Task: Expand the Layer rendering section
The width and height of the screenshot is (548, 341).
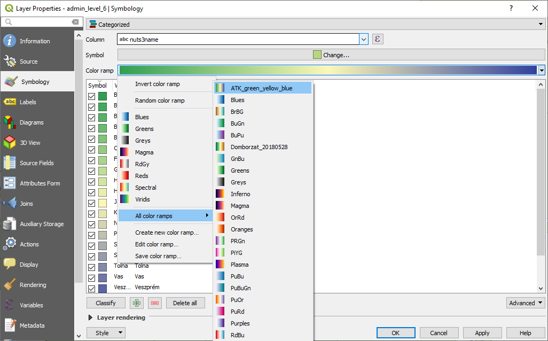Action: tap(90, 317)
